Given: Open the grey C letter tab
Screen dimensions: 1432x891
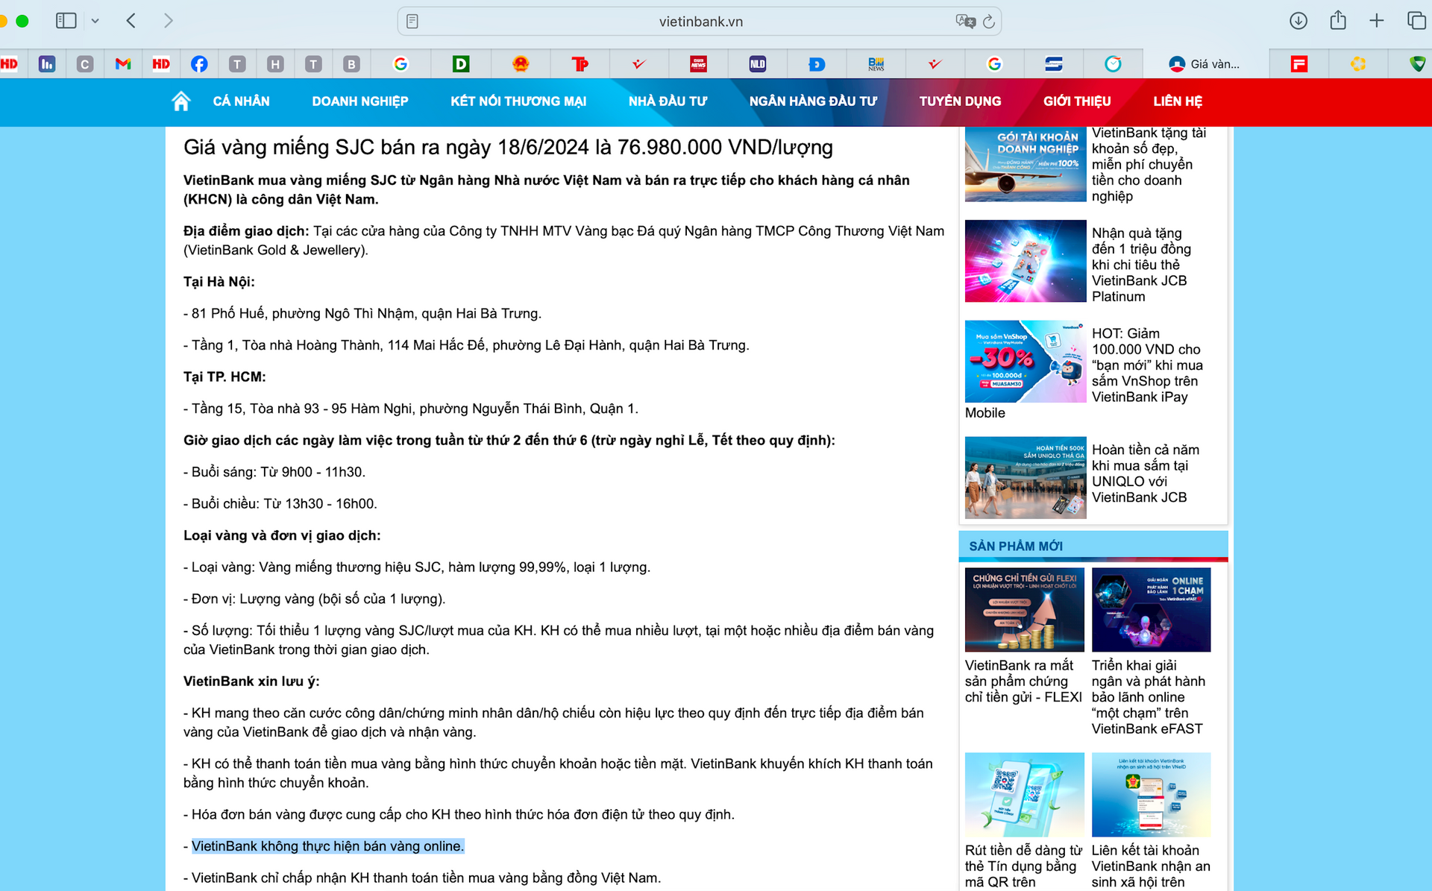Looking at the screenshot, I should pyautogui.click(x=85, y=64).
